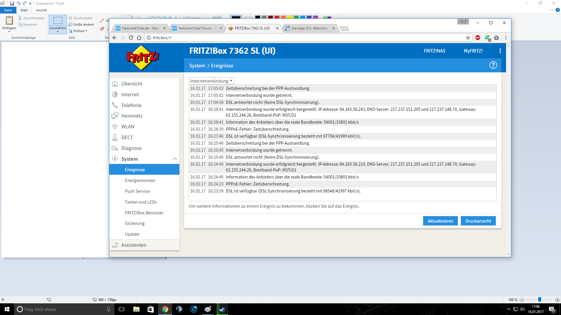Viewport: 561px width, 315px height.
Task: Reload the fritz.box page
Action: [131, 38]
